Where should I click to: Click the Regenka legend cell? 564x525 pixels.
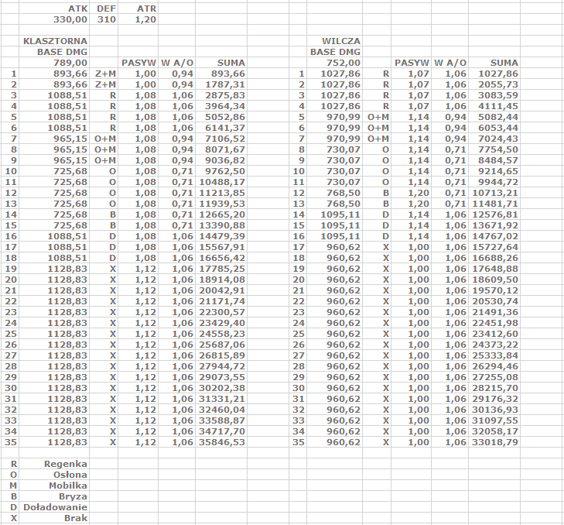click(x=65, y=464)
